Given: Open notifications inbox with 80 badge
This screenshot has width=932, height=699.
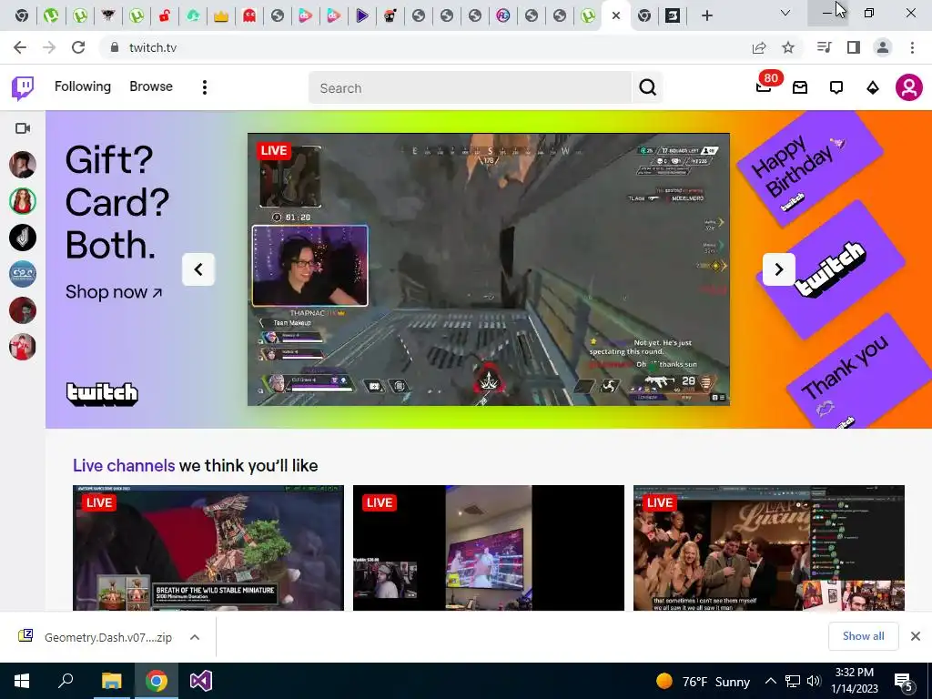Looking at the screenshot, I should click(764, 87).
